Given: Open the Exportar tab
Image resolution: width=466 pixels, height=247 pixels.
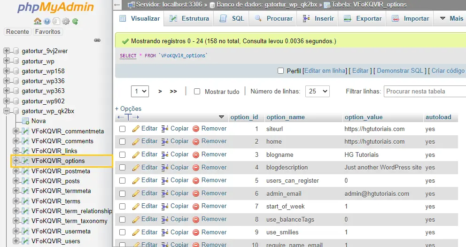Looking at the screenshot, I should (362, 18).
